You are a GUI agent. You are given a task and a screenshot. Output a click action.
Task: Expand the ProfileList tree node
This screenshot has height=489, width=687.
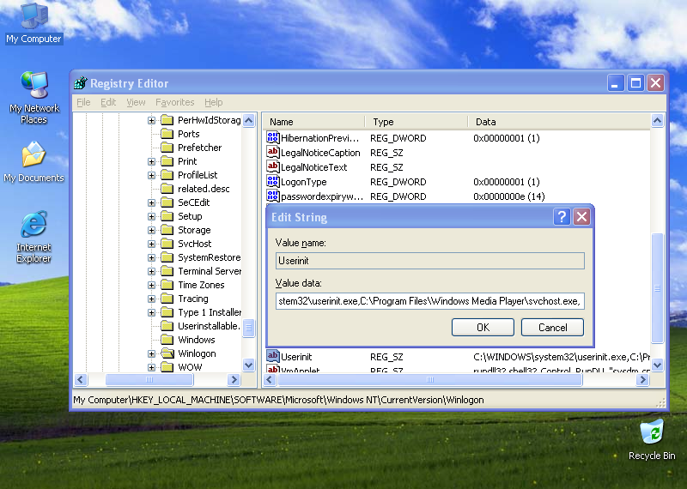tap(151, 176)
